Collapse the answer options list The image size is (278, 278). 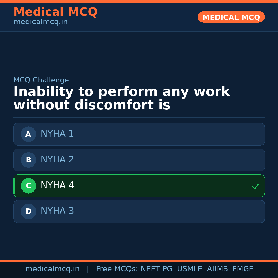(139, 173)
